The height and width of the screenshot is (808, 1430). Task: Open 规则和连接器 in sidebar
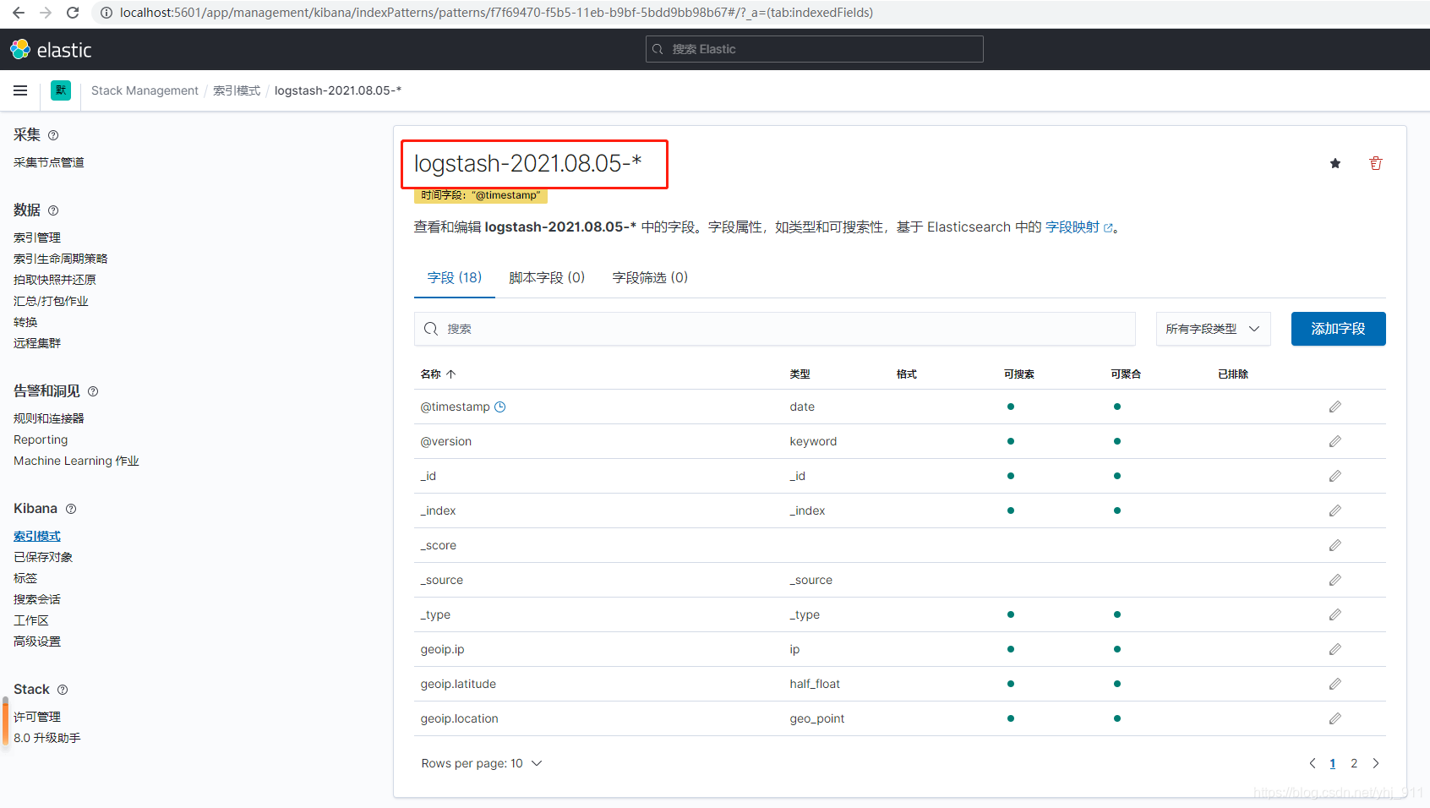(x=49, y=418)
